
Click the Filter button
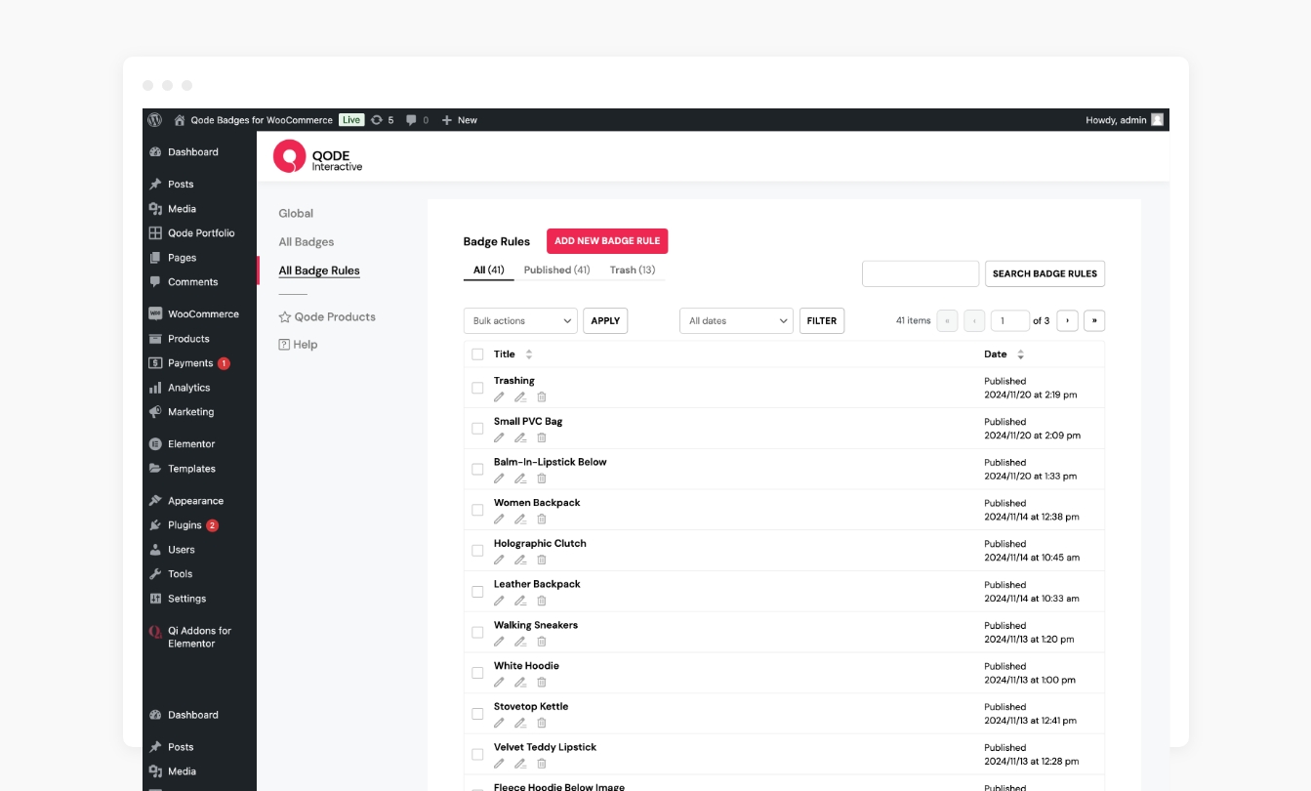pos(822,320)
